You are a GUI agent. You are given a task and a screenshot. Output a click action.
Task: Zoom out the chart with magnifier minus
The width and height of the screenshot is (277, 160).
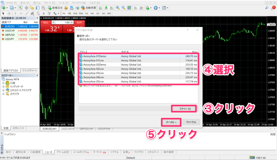coord(123,8)
